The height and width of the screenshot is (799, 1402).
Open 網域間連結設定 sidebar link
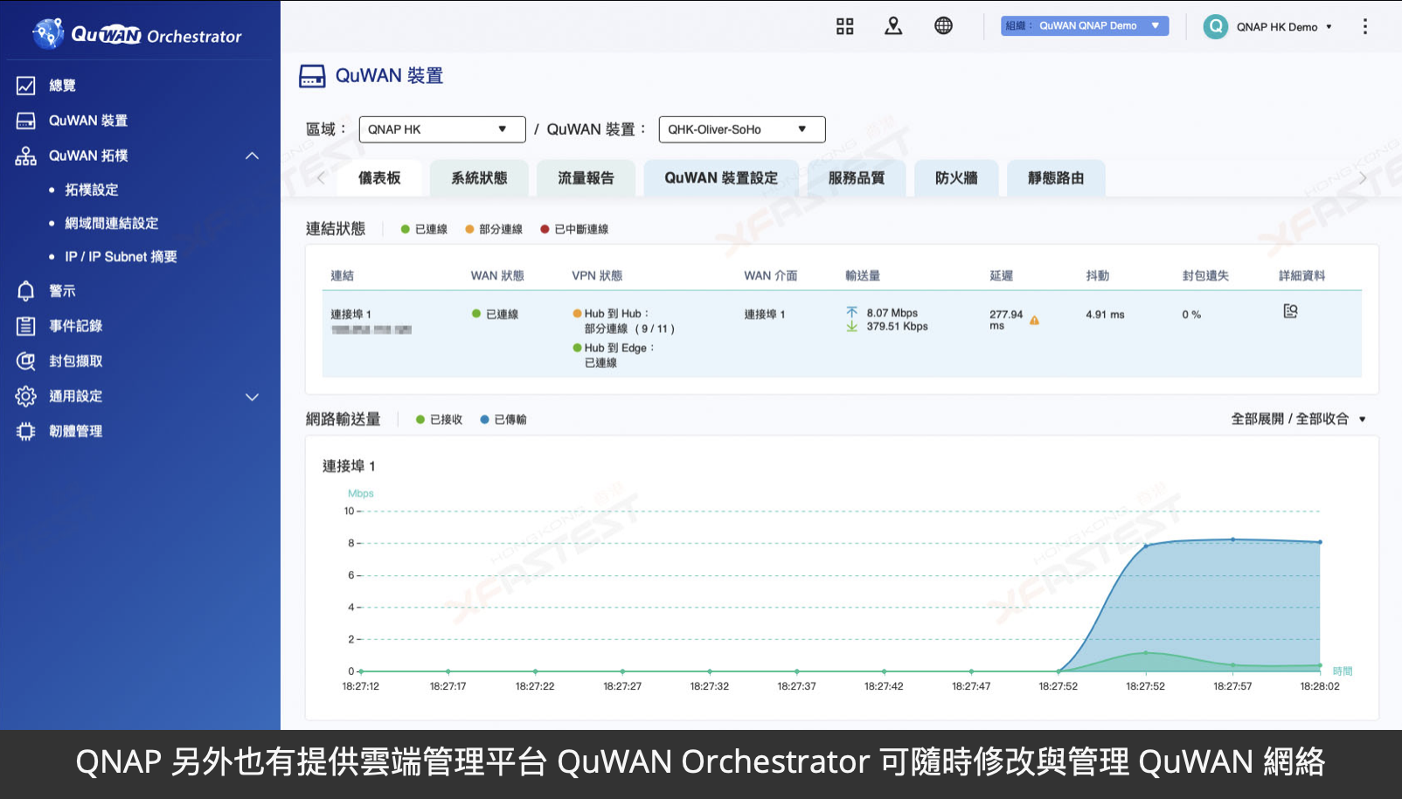click(111, 223)
